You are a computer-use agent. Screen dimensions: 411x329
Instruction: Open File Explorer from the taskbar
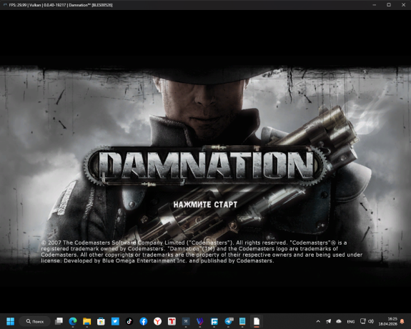(86, 321)
